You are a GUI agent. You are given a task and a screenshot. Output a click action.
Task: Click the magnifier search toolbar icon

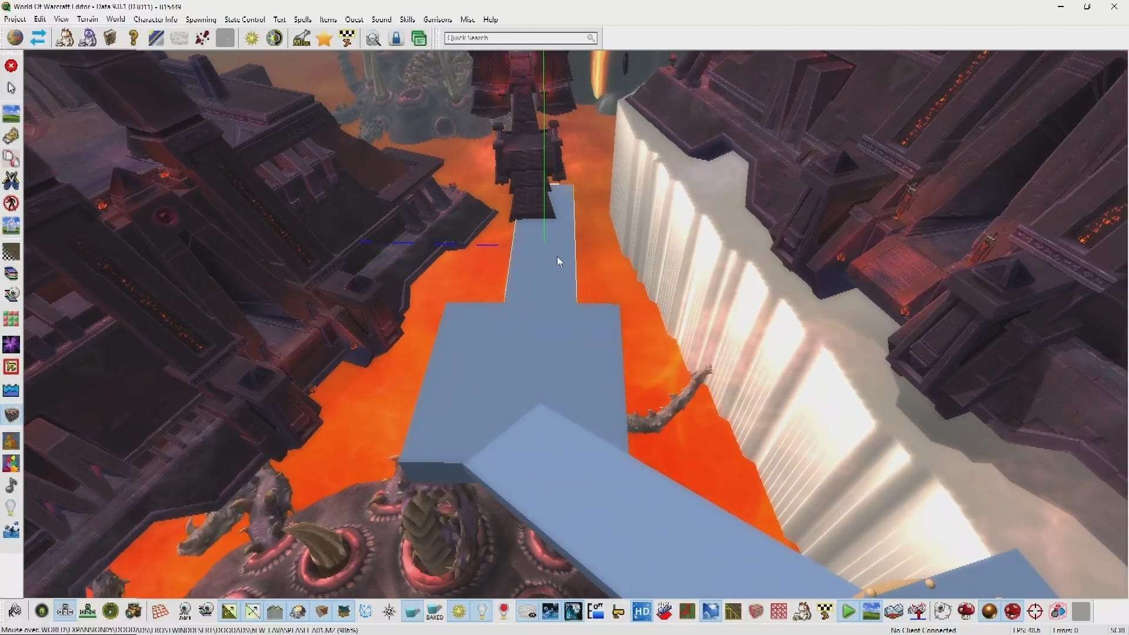pyautogui.click(x=373, y=38)
